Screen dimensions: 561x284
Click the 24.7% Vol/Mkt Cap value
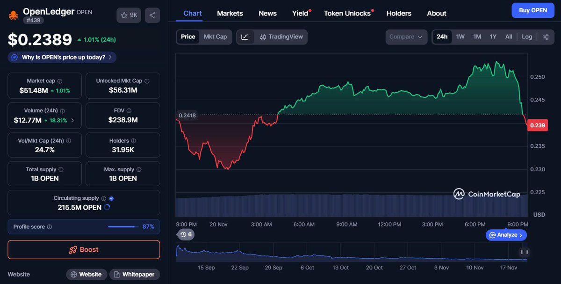click(44, 150)
